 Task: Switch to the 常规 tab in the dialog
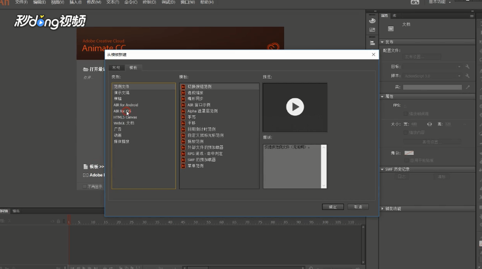116,68
